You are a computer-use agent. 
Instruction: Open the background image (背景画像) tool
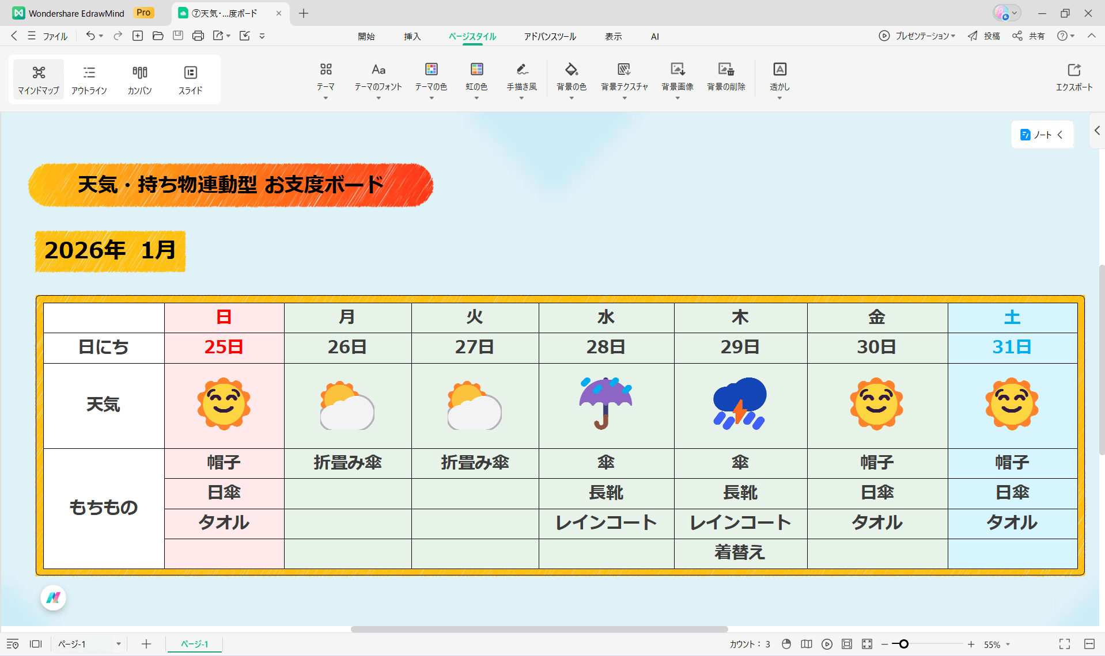[677, 79]
